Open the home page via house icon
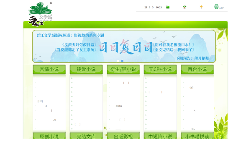The height and width of the screenshot is (157, 251). click(184, 7)
